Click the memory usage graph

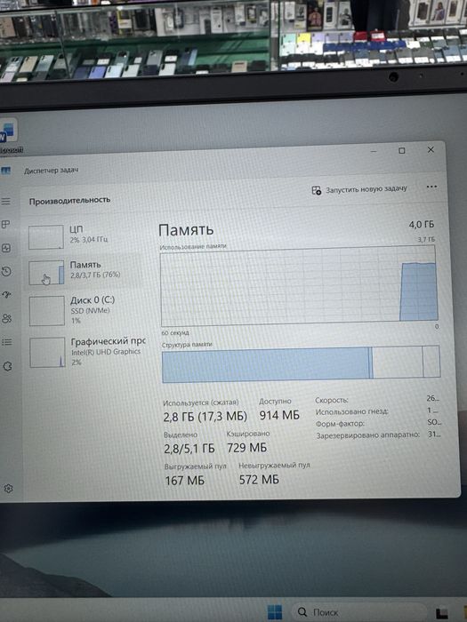300,283
